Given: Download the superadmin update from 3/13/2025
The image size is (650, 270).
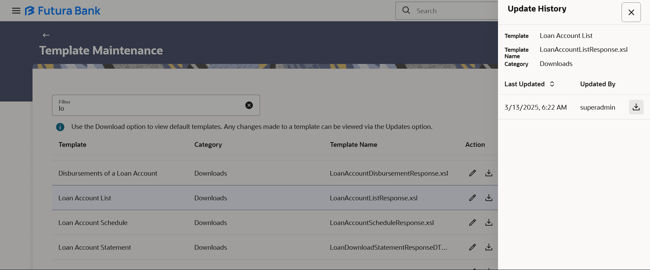Looking at the screenshot, I should click(636, 107).
